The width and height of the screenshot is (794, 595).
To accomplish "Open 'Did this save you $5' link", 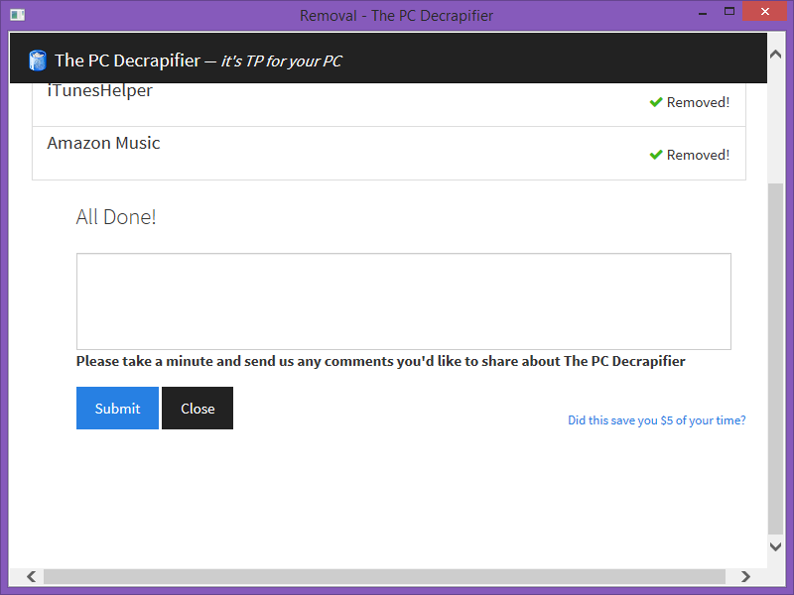I will 657,420.
